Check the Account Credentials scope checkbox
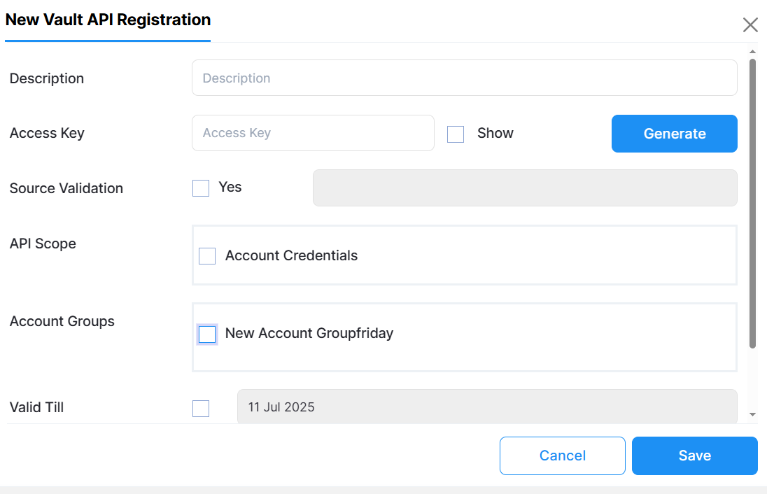767x494 pixels. (x=207, y=256)
